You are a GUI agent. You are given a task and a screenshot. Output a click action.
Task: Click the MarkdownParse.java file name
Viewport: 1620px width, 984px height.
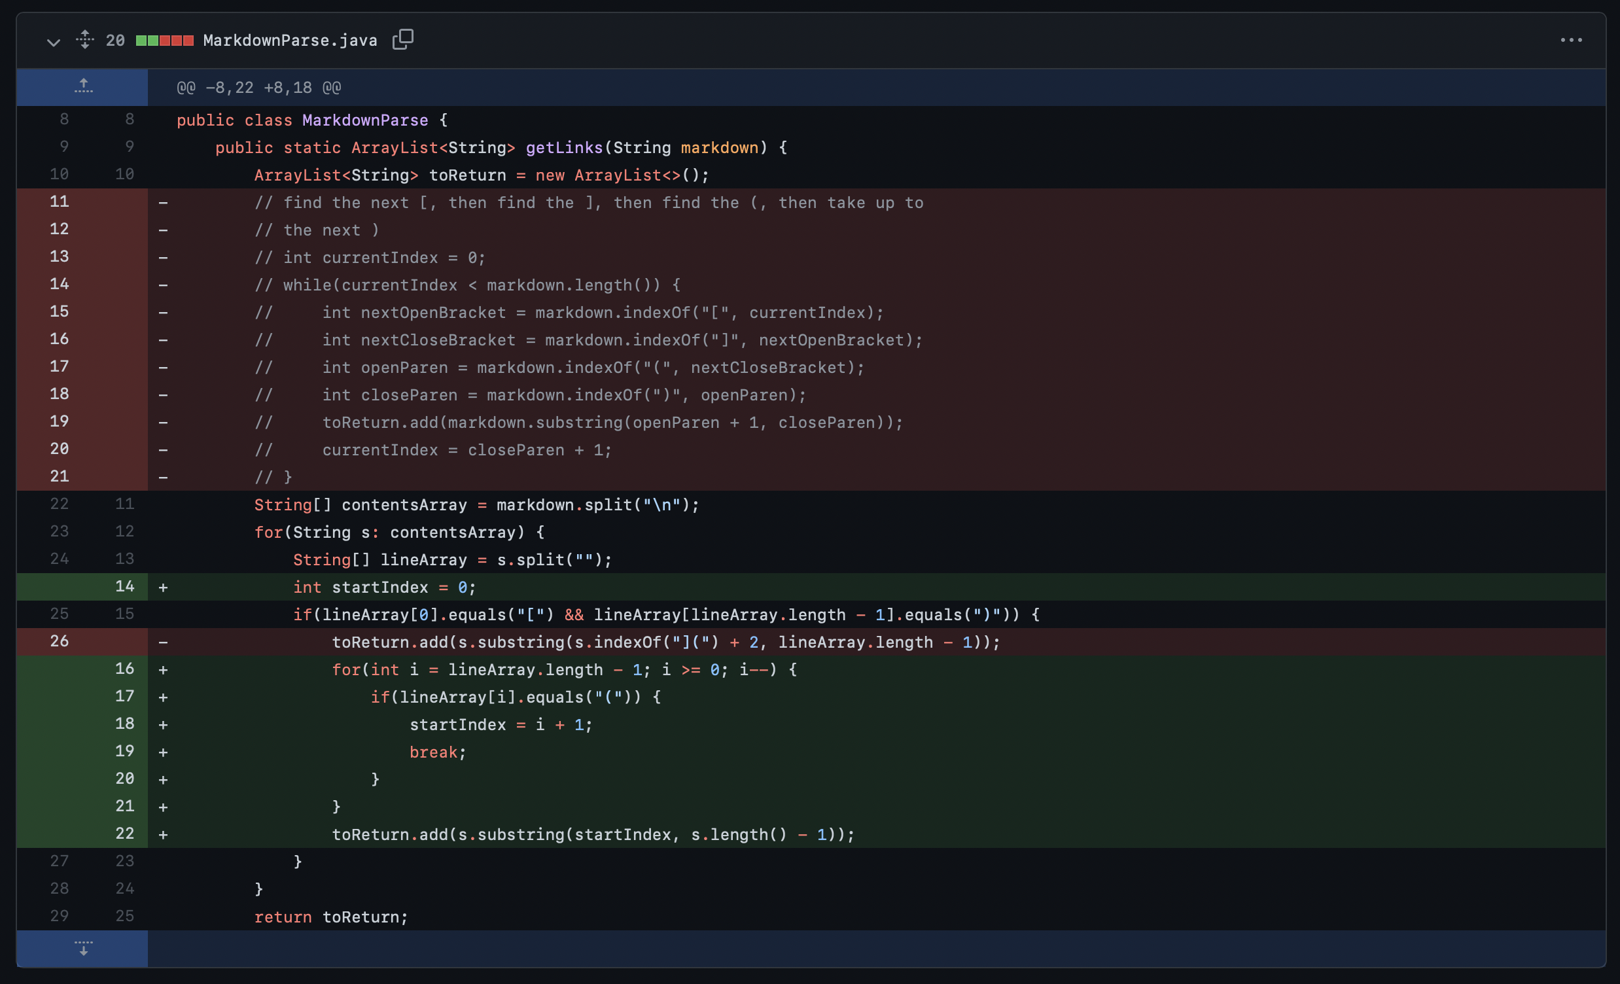point(290,41)
